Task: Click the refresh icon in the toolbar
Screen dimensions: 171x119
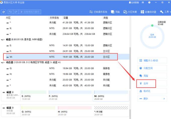Action: click(x=4, y=12)
